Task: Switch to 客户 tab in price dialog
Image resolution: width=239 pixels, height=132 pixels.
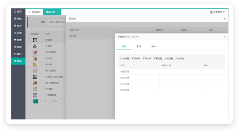Action: (154, 46)
